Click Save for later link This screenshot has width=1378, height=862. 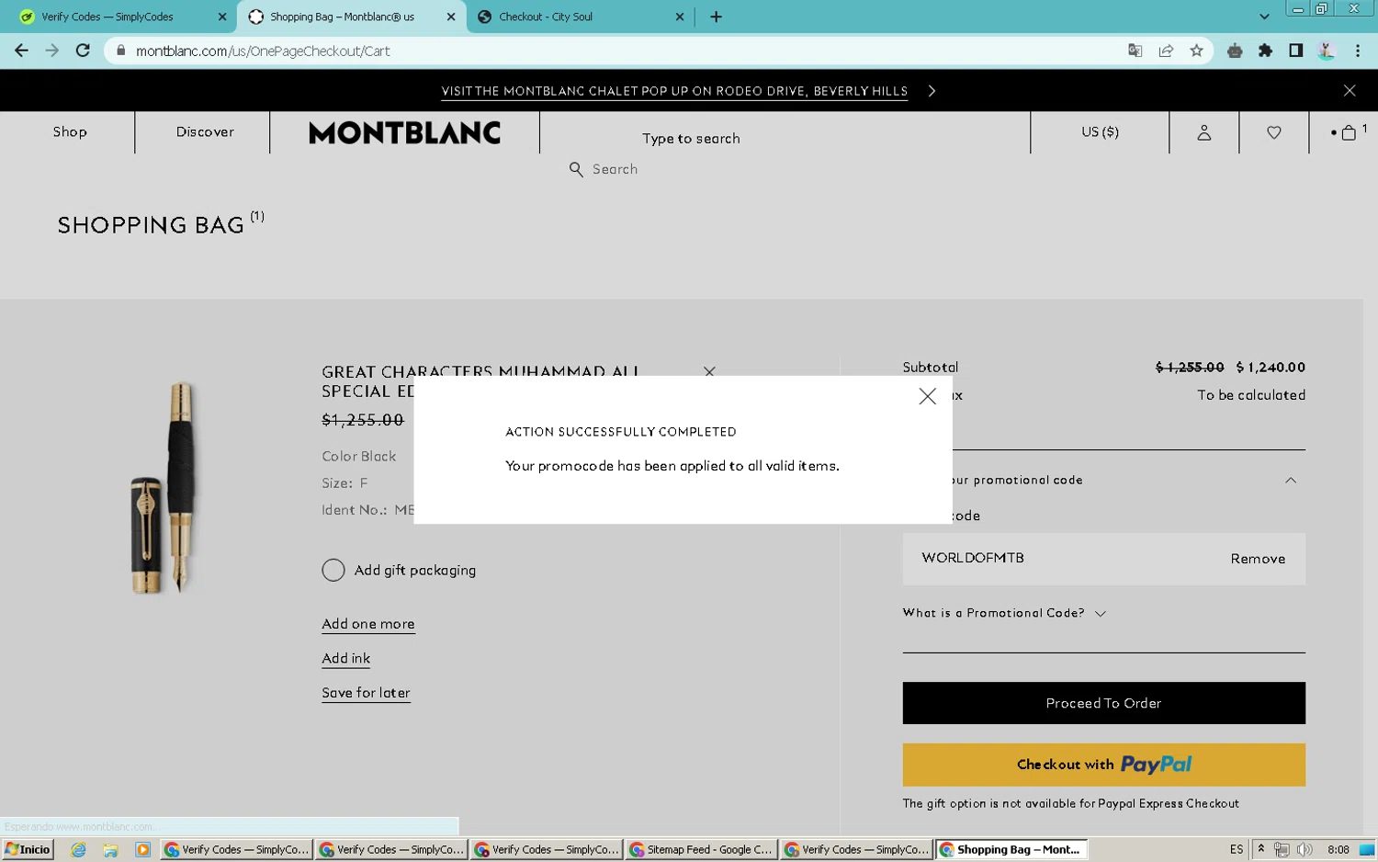click(x=366, y=693)
